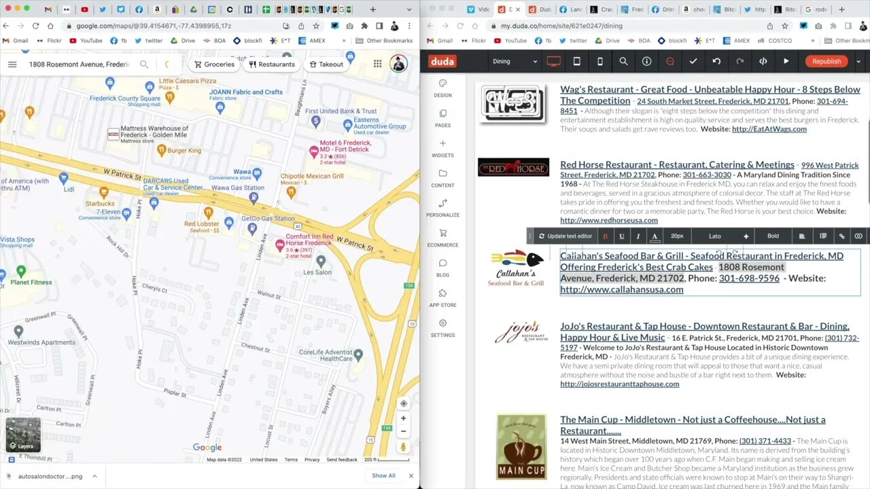Open developer mode code icon in Duda
This screenshot has width=870, height=489.
(763, 61)
